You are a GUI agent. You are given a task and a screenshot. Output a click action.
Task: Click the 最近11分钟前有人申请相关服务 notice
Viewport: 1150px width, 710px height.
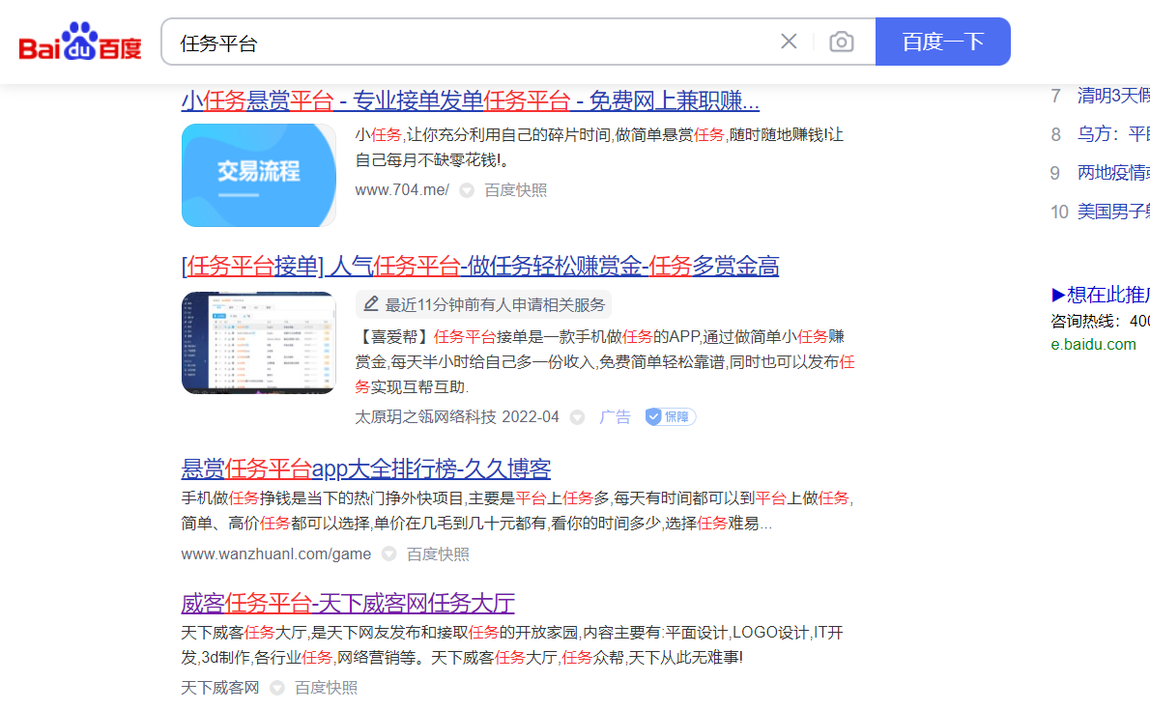484,304
